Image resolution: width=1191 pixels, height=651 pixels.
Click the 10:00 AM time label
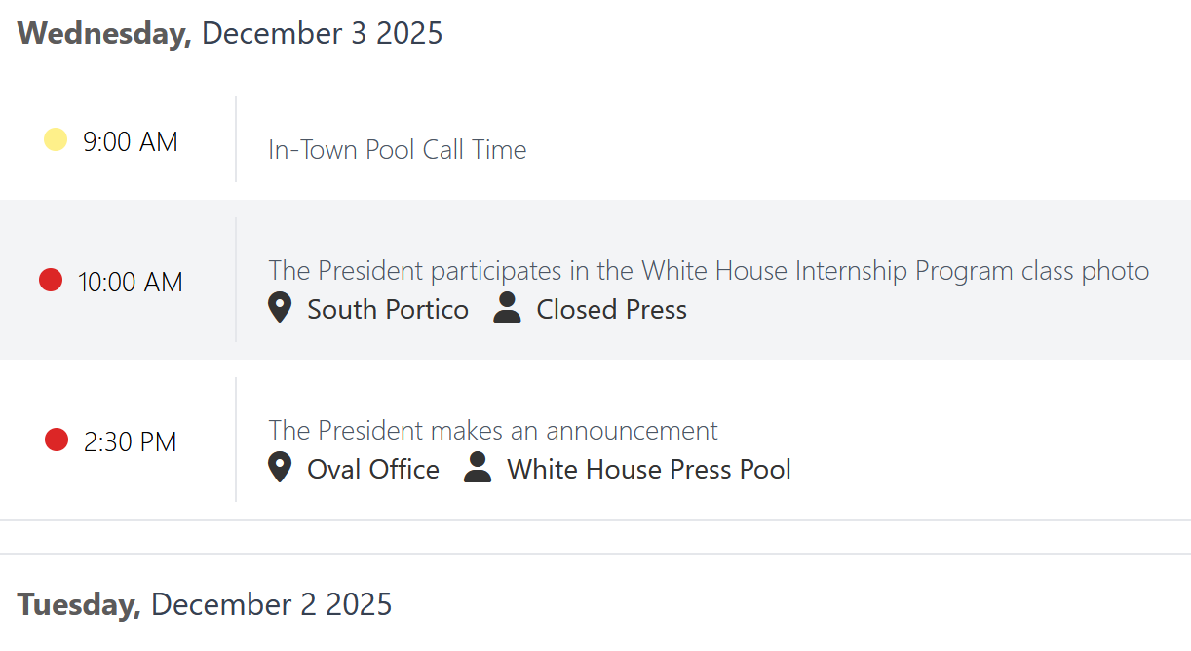pos(131,283)
